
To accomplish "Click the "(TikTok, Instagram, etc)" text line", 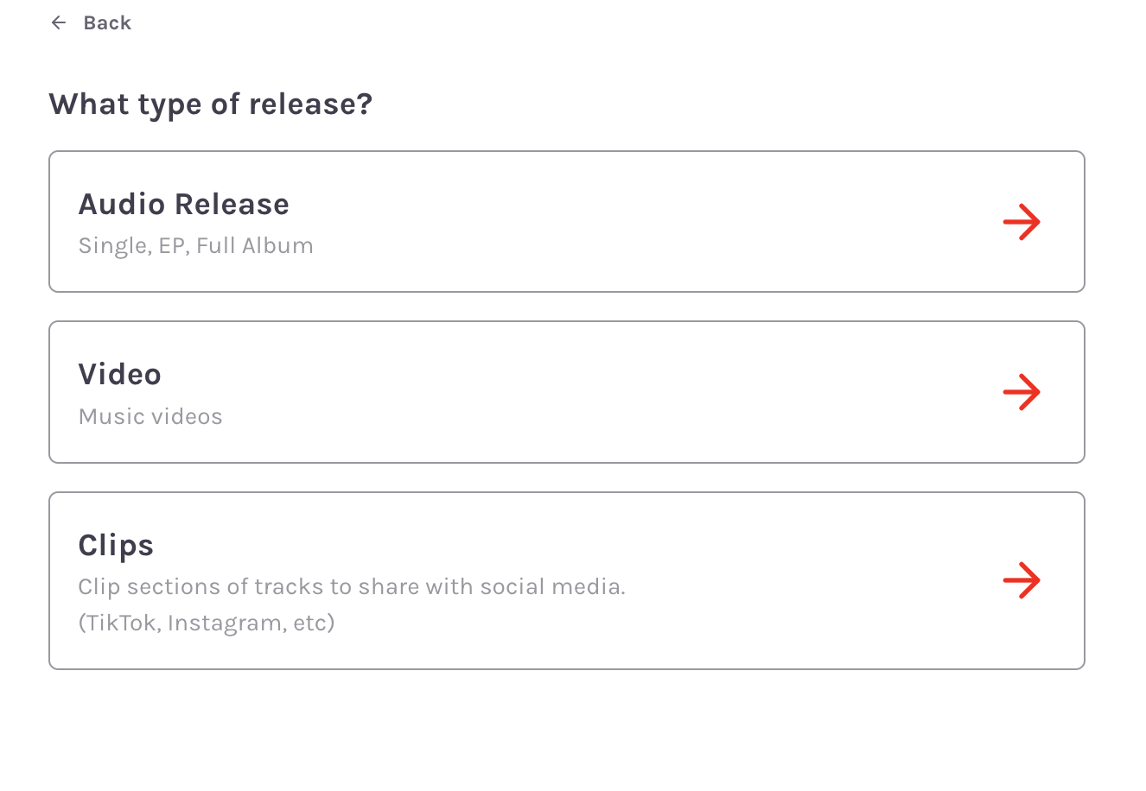I will 206,623.
